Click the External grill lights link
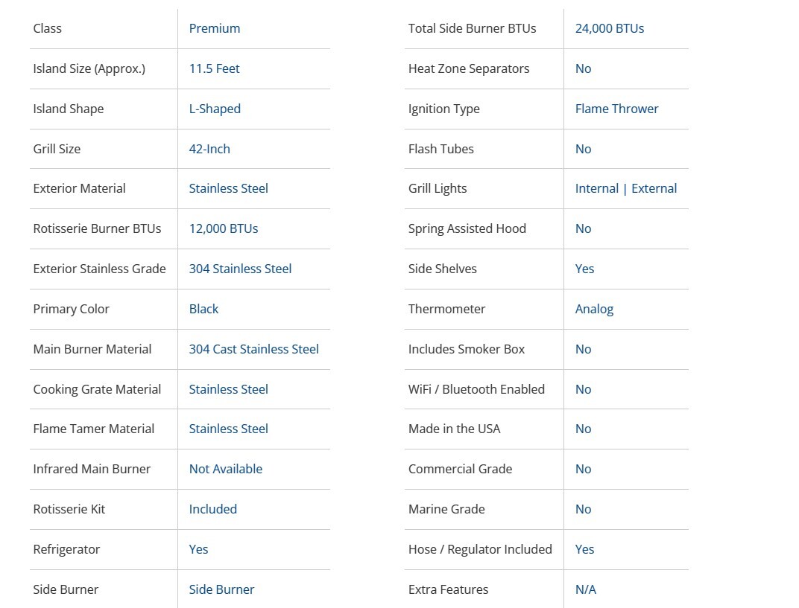 (x=654, y=188)
